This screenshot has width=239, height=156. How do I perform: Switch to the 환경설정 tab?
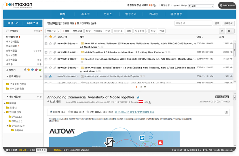coord(176,14)
